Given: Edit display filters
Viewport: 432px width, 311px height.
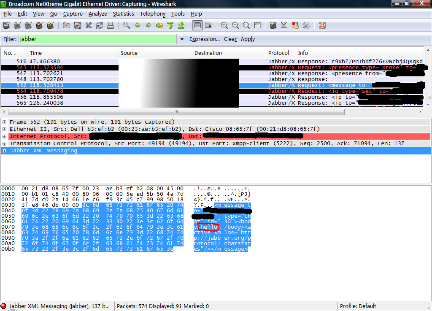Looking at the screenshot, I should [284, 26].
